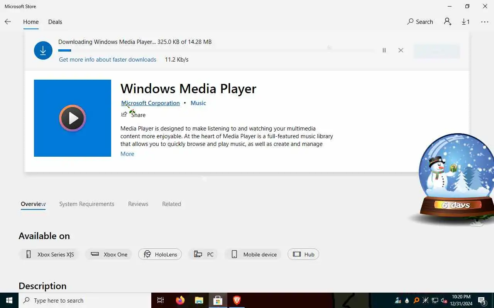Image resolution: width=494 pixels, height=308 pixels.
Task: Open the See more ellipsis menu
Action: (x=485, y=22)
